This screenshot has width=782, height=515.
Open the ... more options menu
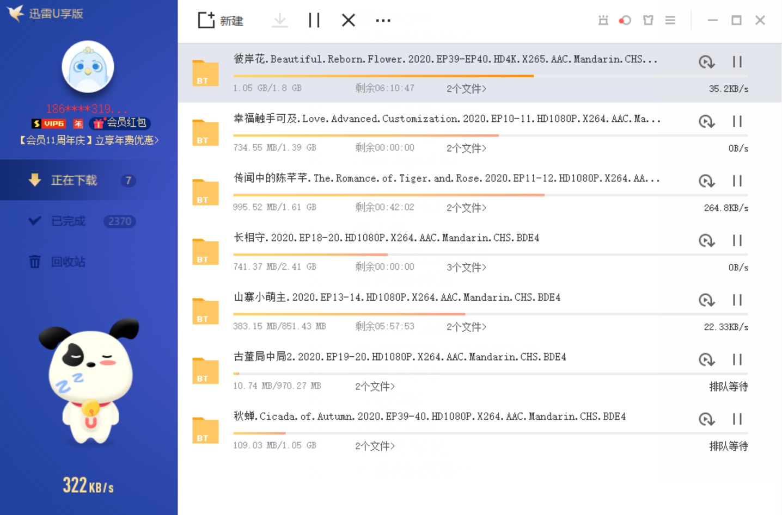pos(383,20)
